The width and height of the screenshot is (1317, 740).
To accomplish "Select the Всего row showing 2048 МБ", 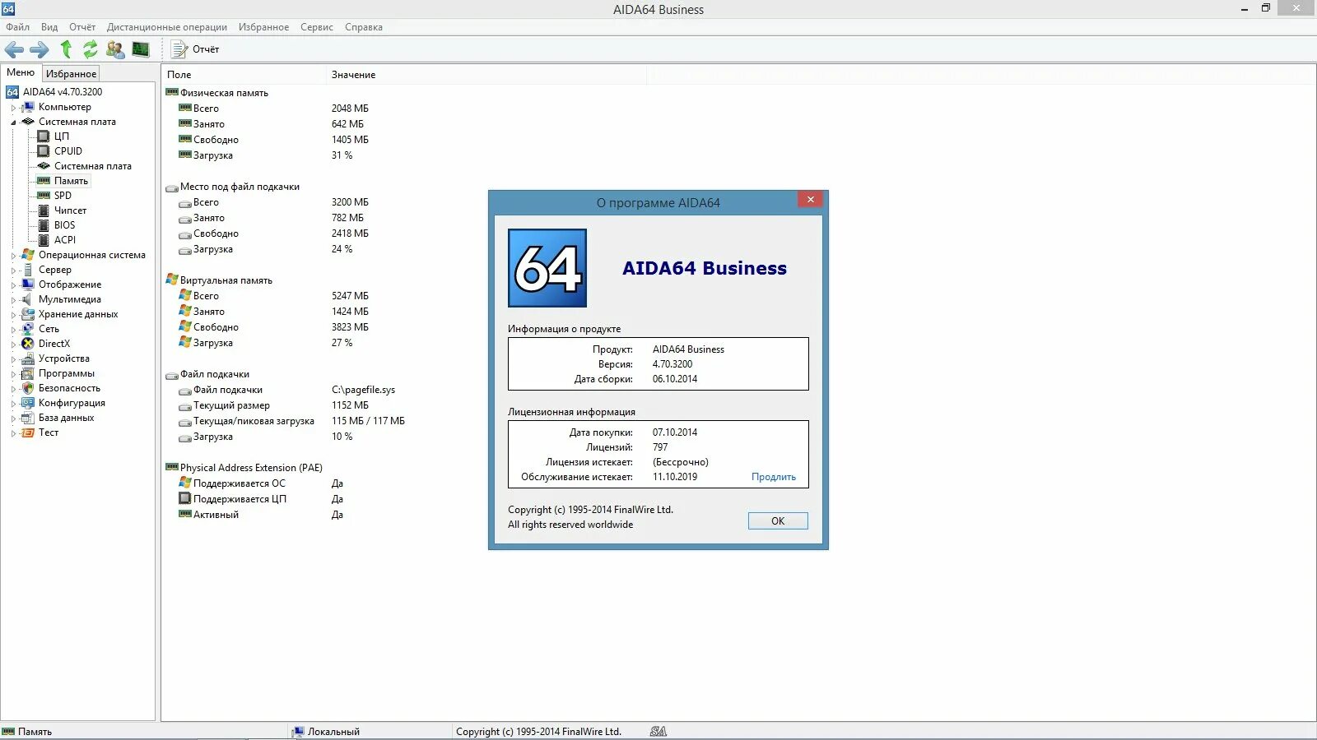I will [x=273, y=109].
